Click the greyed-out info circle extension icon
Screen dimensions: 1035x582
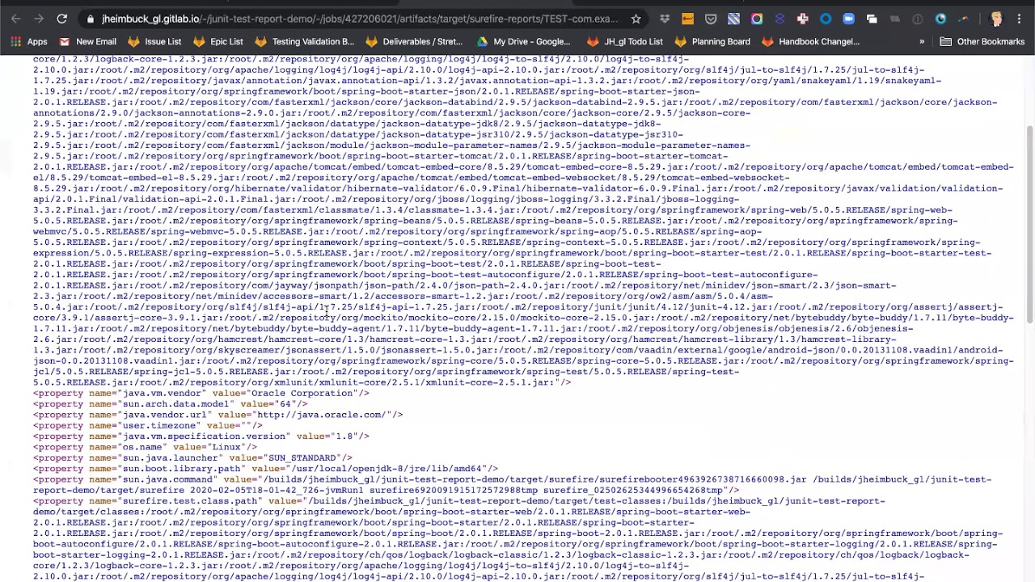(918, 19)
